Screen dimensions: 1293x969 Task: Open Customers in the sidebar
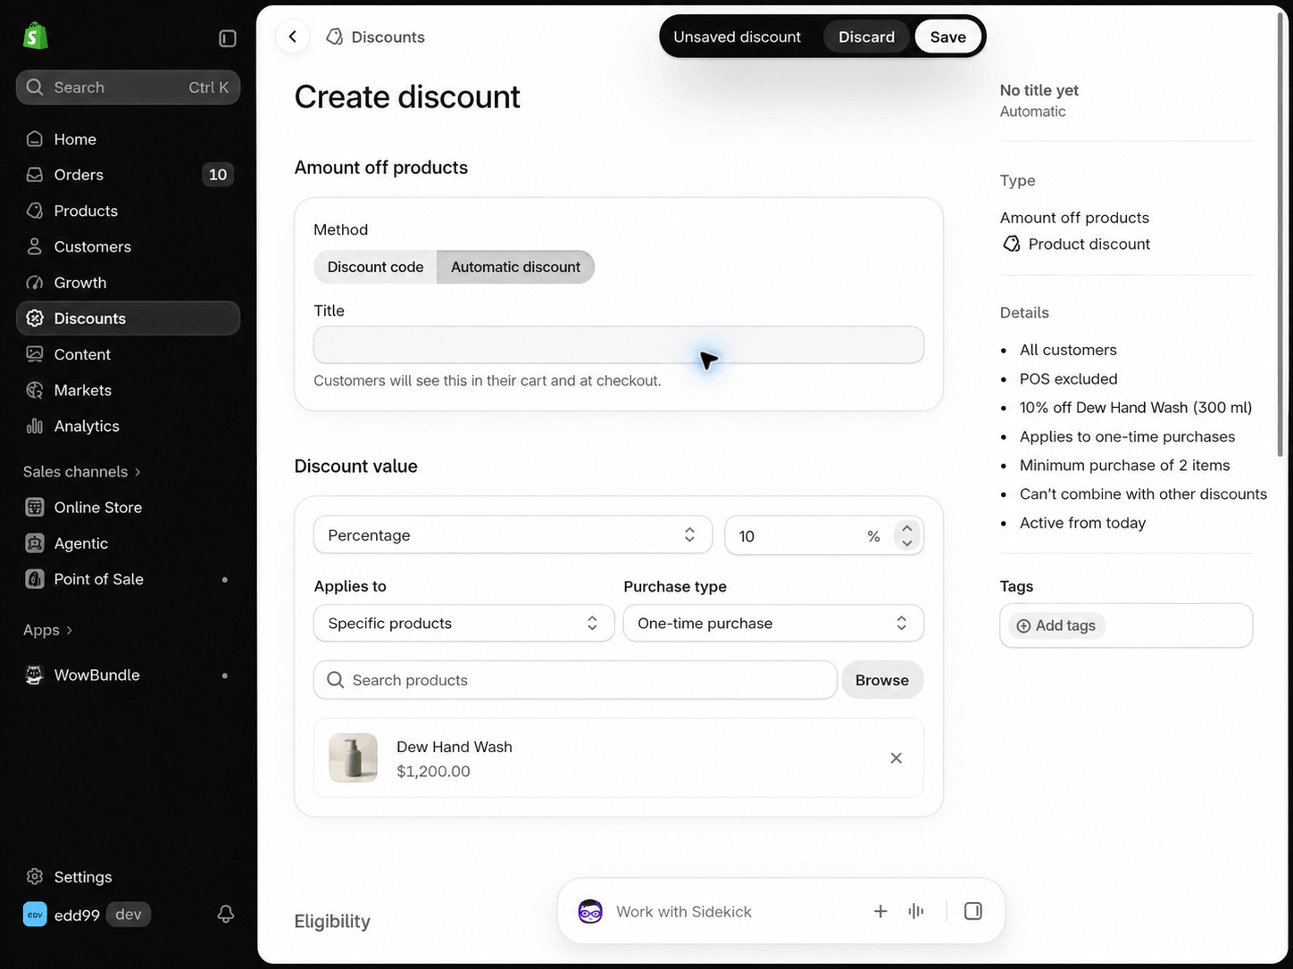[x=128, y=246]
